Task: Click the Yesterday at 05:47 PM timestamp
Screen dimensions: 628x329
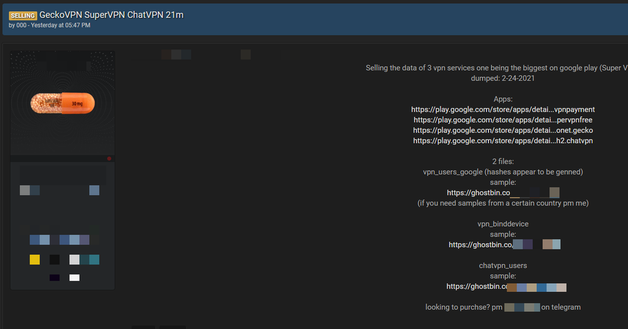Action: (60, 25)
